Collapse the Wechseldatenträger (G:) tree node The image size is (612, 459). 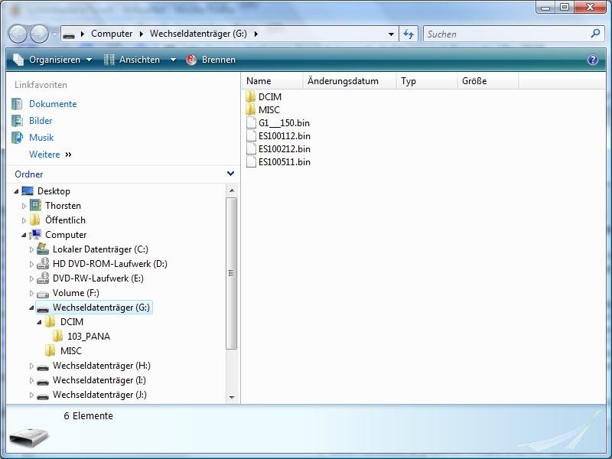(31, 308)
